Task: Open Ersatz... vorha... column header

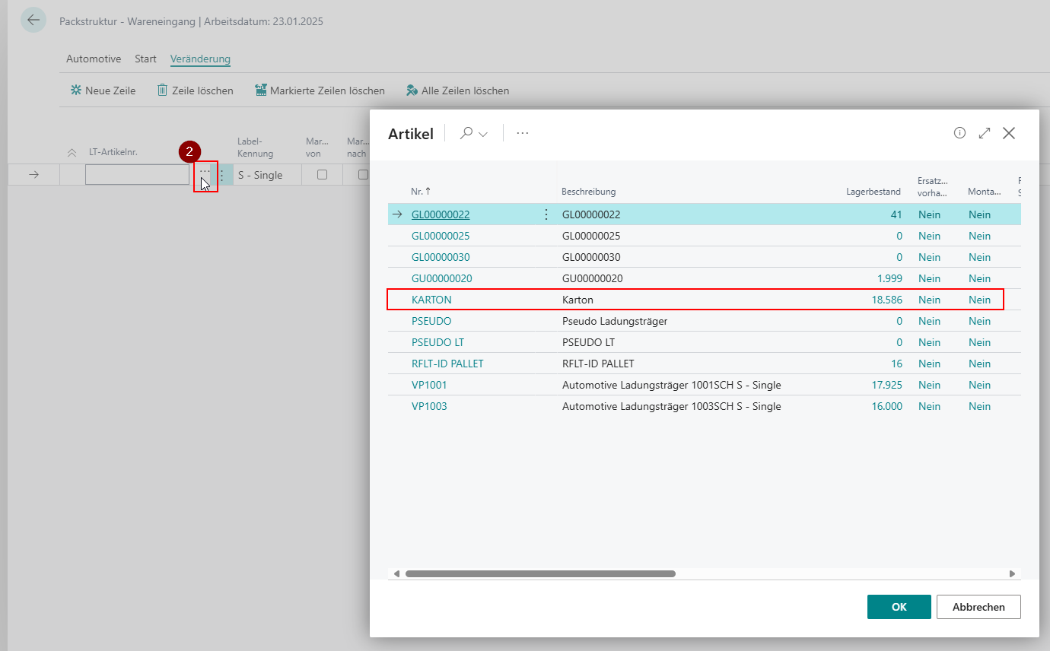Action: point(933,186)
